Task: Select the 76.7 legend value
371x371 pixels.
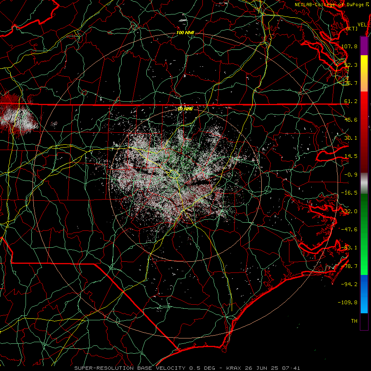Action: point(351,83)
